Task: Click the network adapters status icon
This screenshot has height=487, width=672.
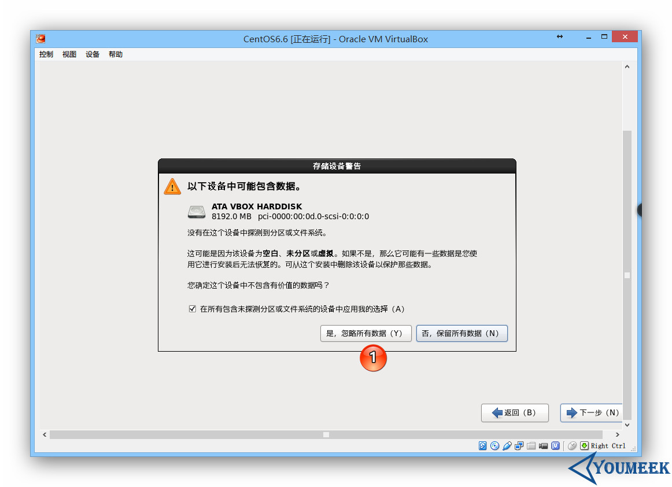Action: coord(519,445)
